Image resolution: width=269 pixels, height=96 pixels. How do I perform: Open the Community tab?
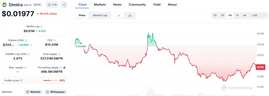point(137,5)
